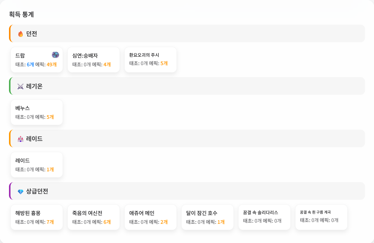Image resolution: width=374 pixels, height=243 pixels.
Task: Open the 해방된 흉몽 card
Action: (37, 217)
